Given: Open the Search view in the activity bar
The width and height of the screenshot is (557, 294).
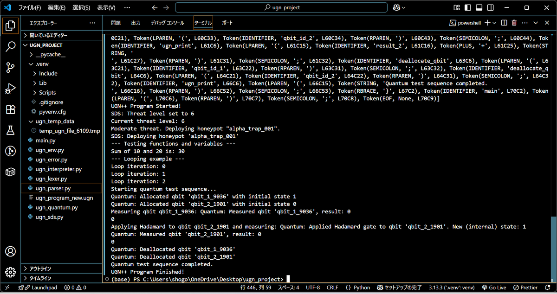Looking at the screenshot, I should pyautogui.click(x=10, y=46).
